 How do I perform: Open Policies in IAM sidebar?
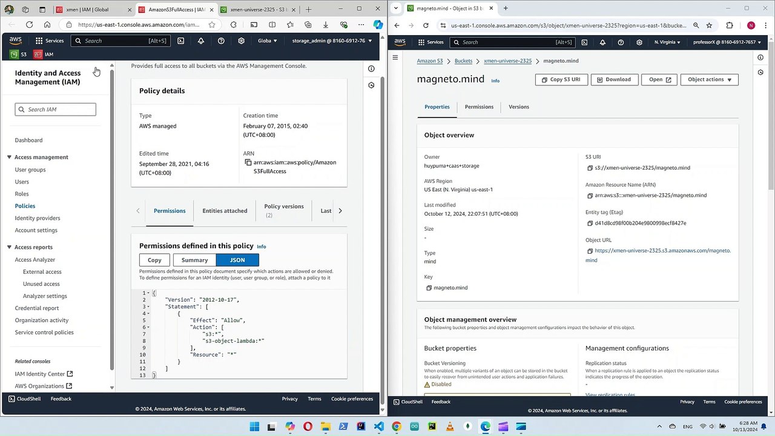[x=25, y=206]
